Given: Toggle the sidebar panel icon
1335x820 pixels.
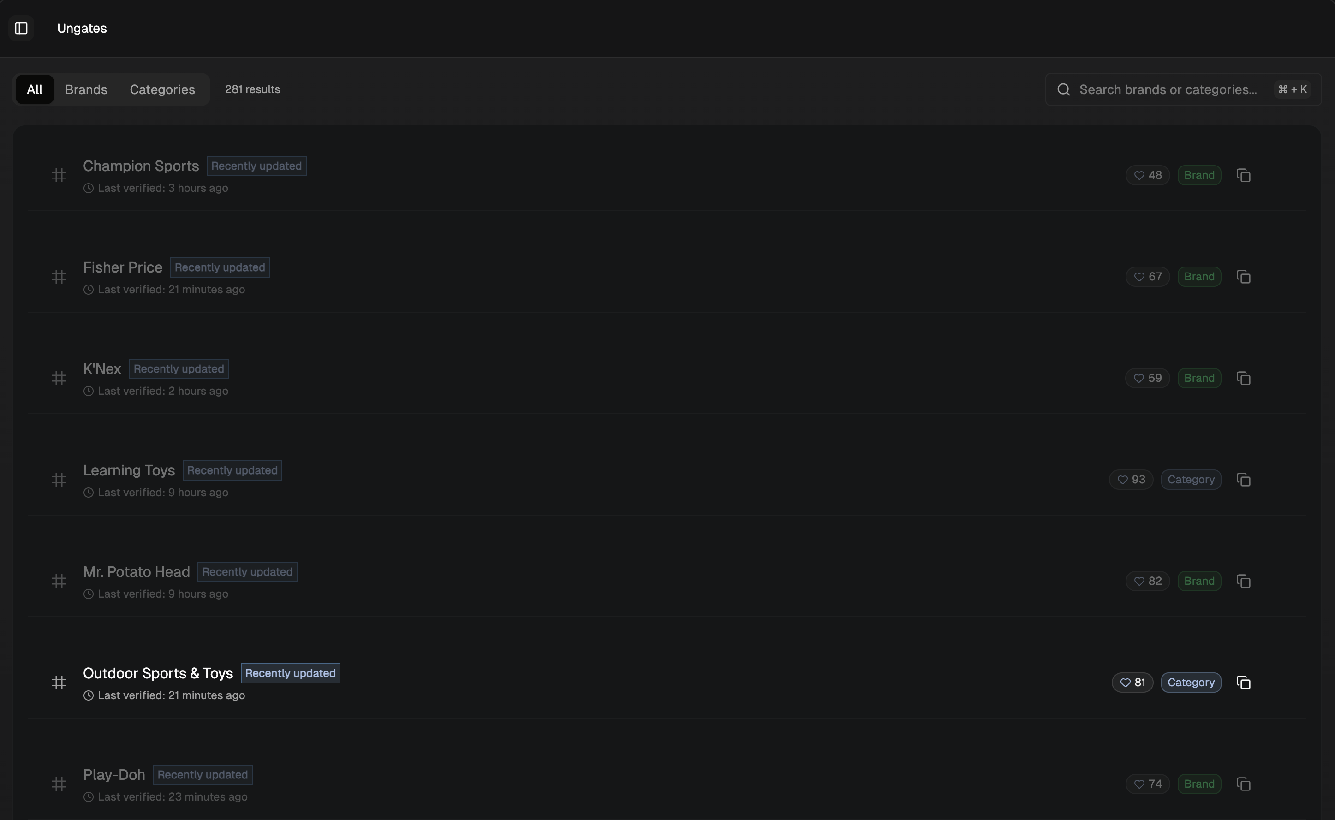Looking at the screenshot, I should click(21, 28).
